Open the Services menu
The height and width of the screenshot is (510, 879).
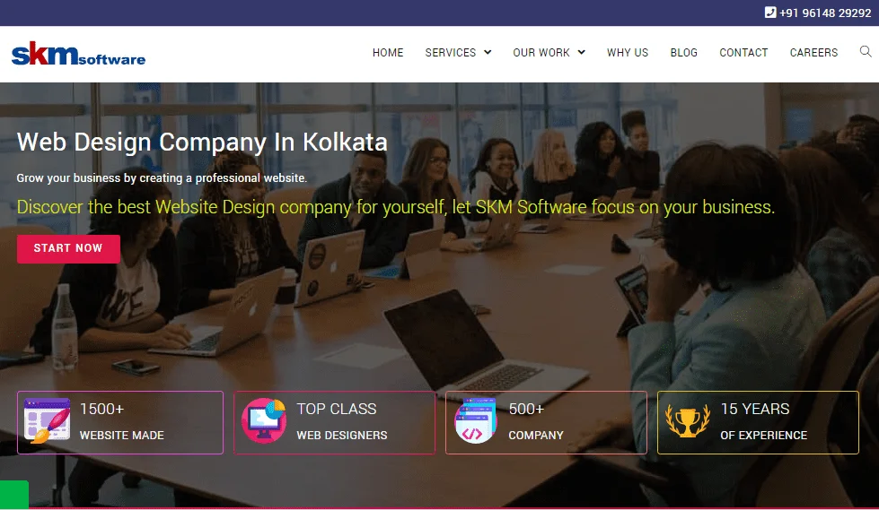(x=450, y=53)
